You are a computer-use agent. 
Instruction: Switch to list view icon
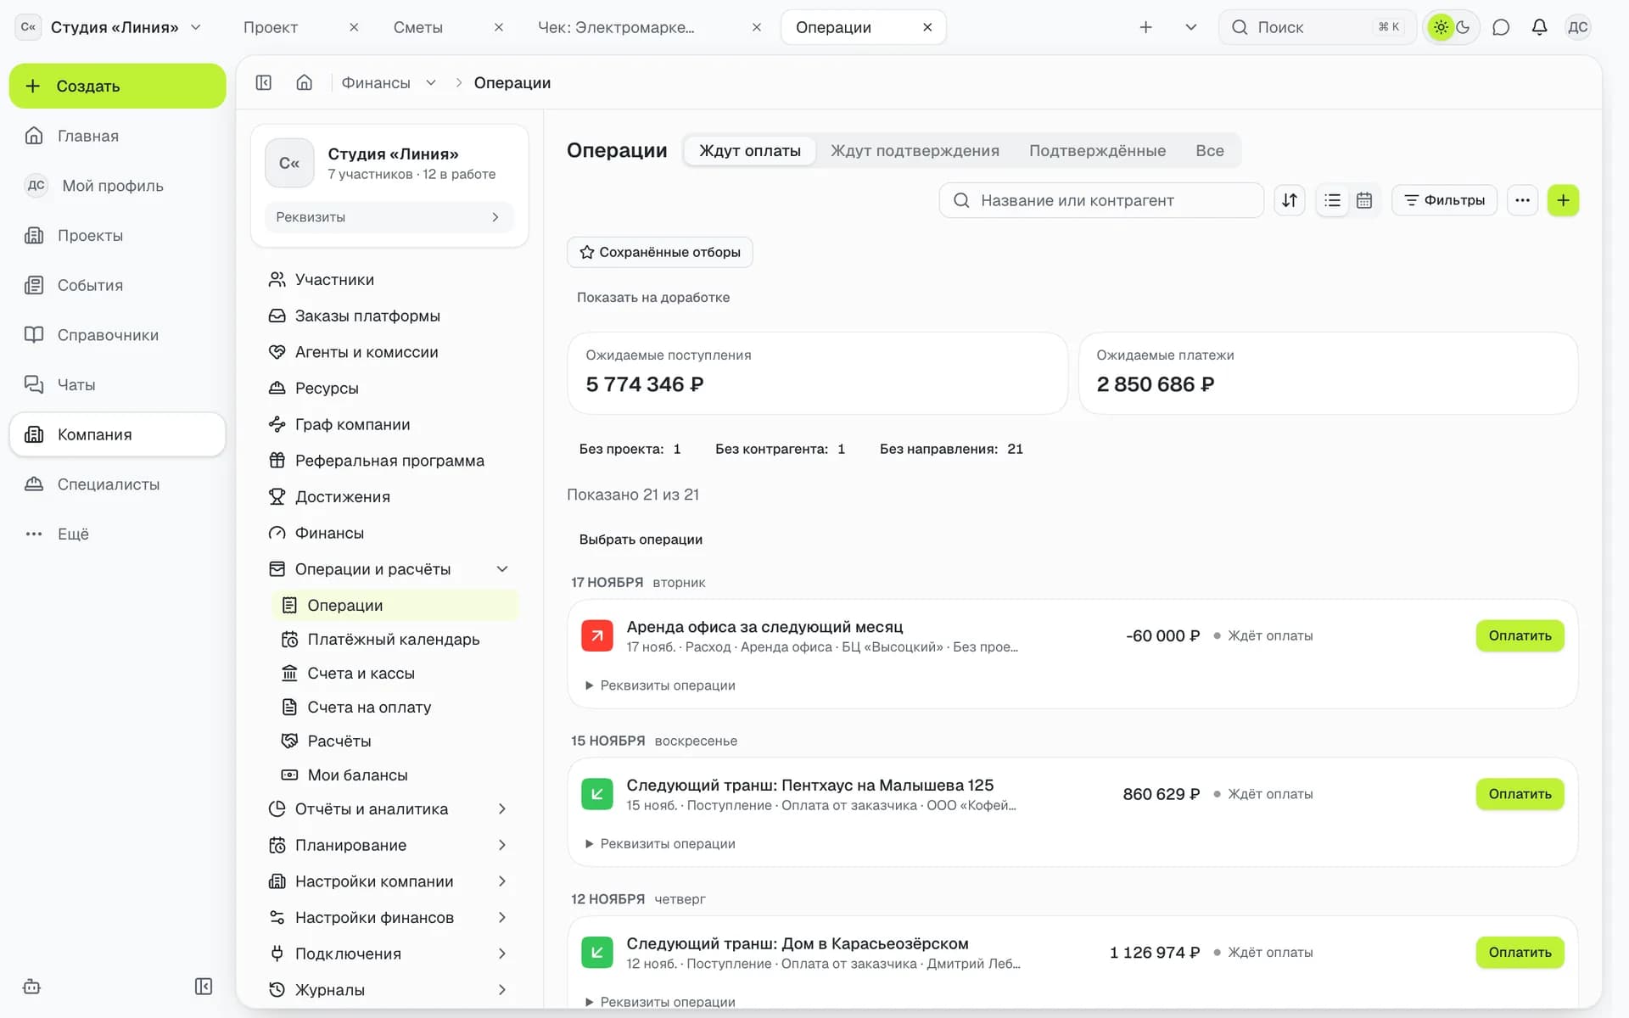1332,200
